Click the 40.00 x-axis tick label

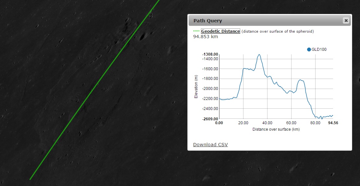point(267,123)
